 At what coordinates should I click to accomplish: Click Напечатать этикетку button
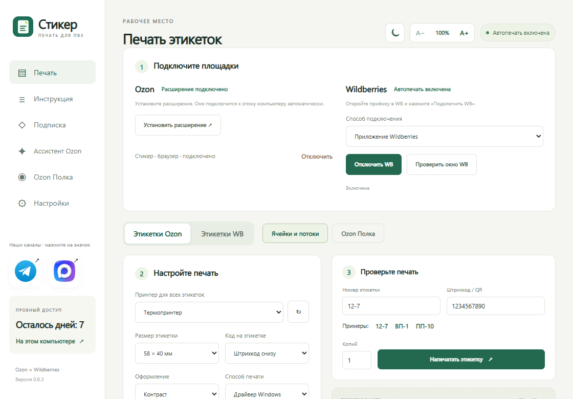pos(461,360)
